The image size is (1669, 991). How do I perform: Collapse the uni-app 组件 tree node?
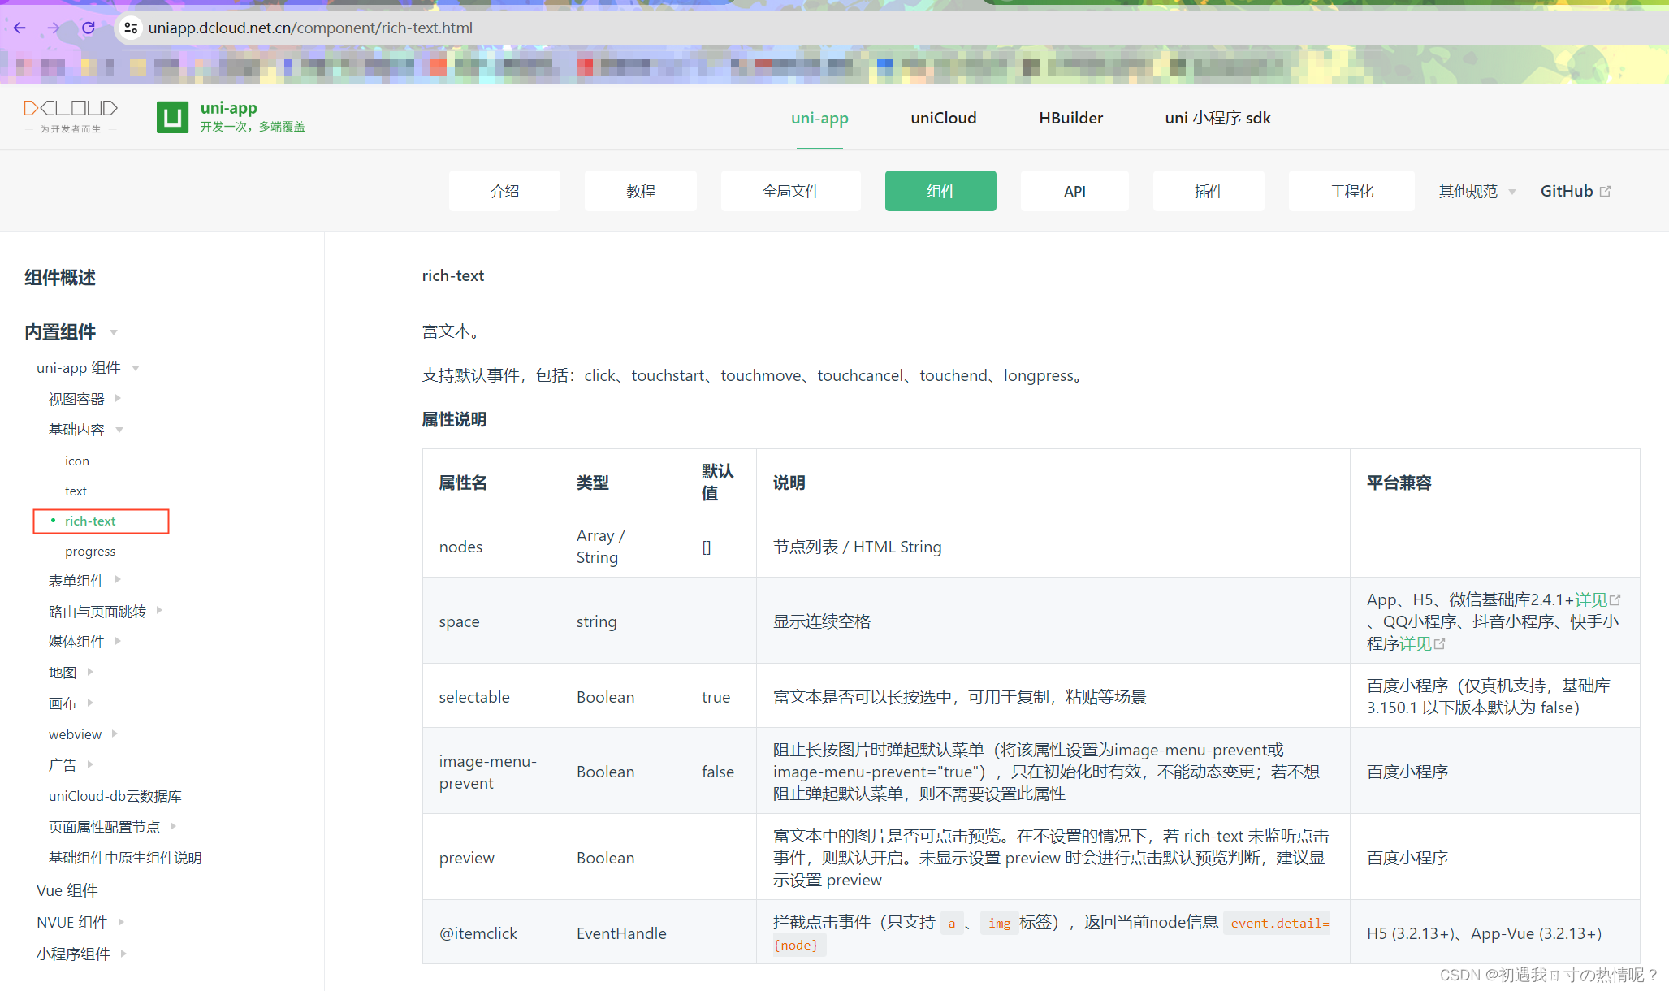(x=88, y=368)
